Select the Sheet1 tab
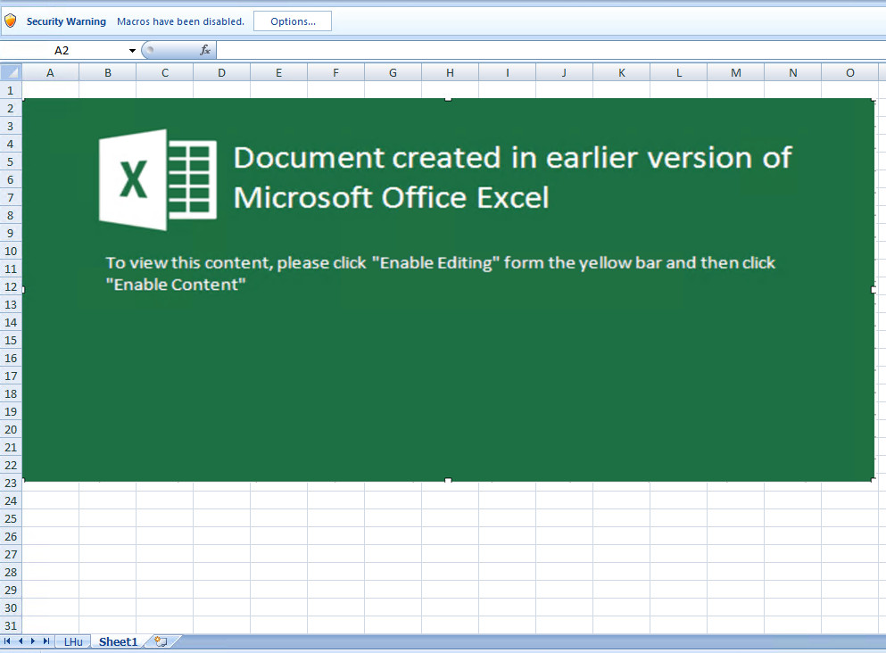The height and width of the screenshot is (653, 886). [118, 641]
